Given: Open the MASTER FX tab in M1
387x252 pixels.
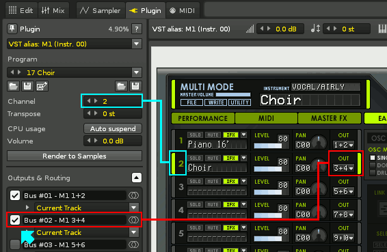Looking at the screenshot, I should tap(329, 118).
